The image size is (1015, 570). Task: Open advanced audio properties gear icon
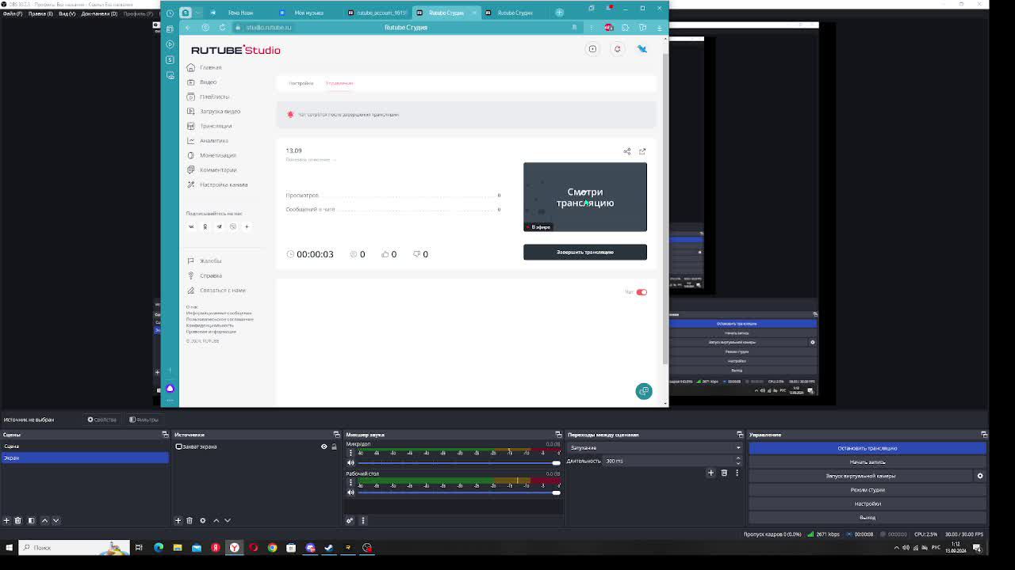(x=350, y=520)
